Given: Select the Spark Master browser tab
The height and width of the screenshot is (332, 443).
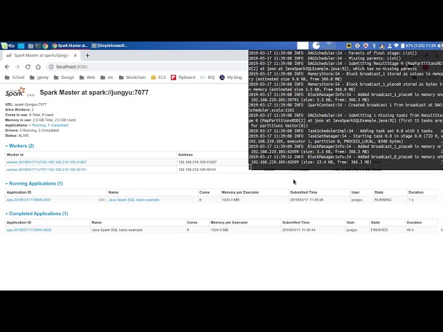Looking at the screenshot, I should click(42, 55).
